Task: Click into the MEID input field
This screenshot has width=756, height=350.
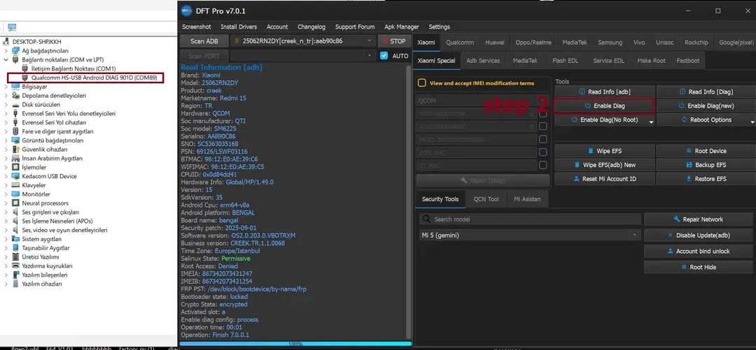Action: (477, 140)
